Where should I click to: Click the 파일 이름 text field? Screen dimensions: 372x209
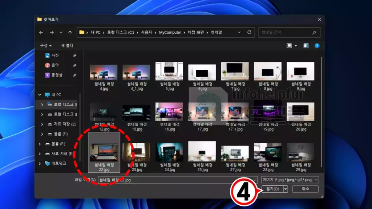coord(178,180)
